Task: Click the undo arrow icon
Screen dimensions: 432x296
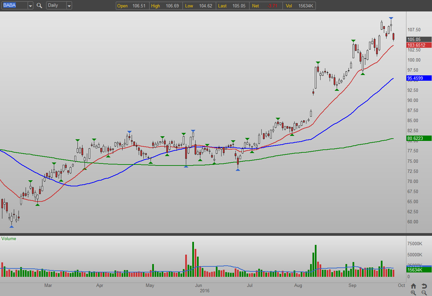Action: click(x=424, y=286)
